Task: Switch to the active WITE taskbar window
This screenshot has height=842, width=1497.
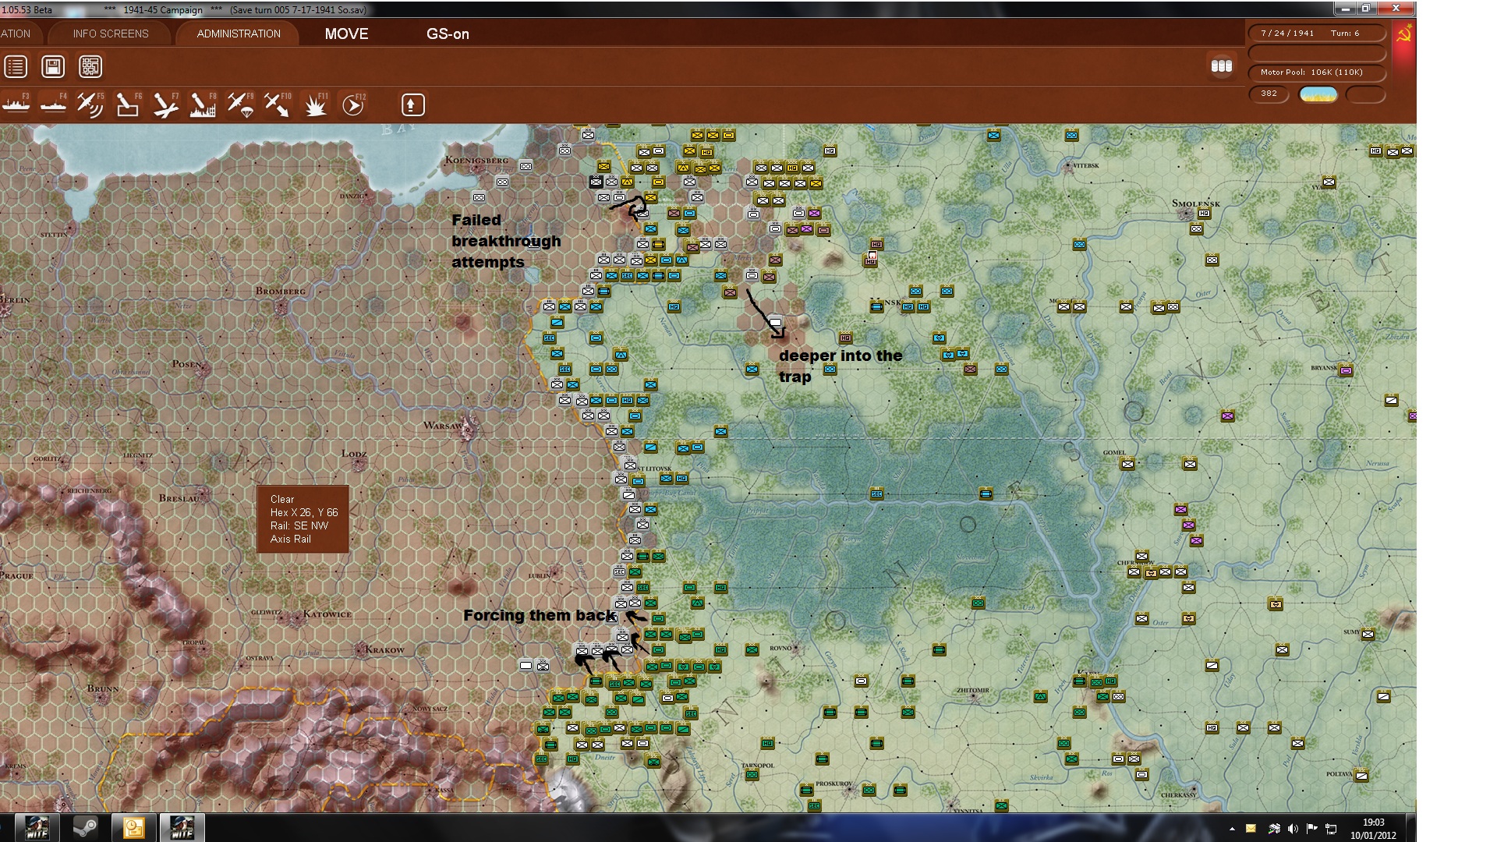Action: 182,827
